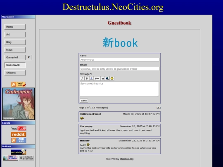Apply italic formatting in message toolbar
Viewport: 223px width, 167px height.
[82, 78]
